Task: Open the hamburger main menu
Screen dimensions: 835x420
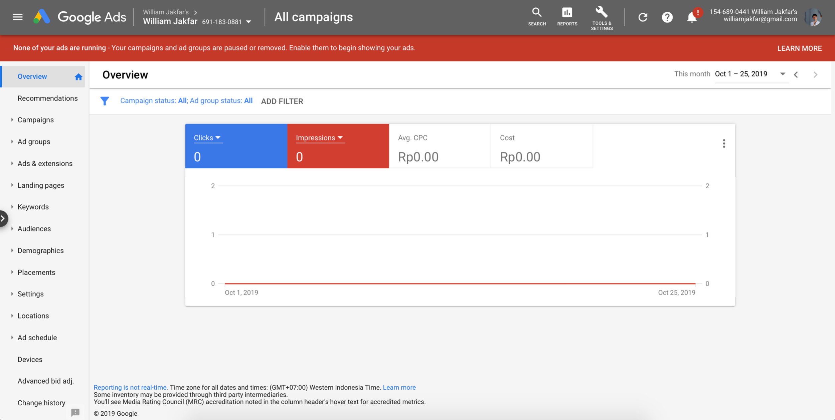Action: pos(17,17)
